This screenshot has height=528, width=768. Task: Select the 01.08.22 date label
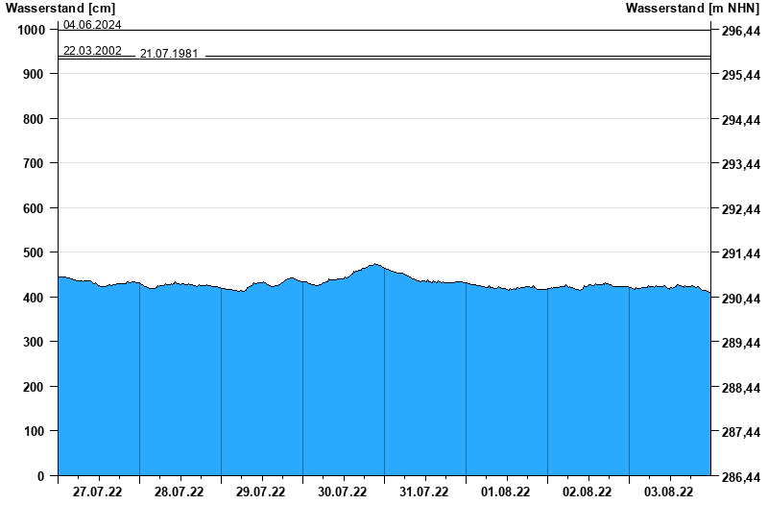506,492
